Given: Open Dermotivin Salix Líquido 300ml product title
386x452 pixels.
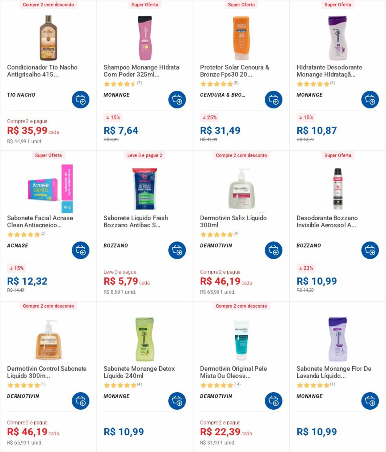Looking at the screenshot, I should pos(233,222).
